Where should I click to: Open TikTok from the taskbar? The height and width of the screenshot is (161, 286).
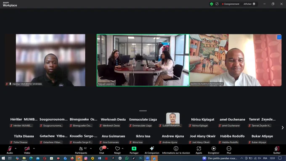134,158
